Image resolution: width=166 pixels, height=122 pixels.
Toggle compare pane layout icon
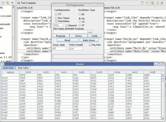[142, 3]
